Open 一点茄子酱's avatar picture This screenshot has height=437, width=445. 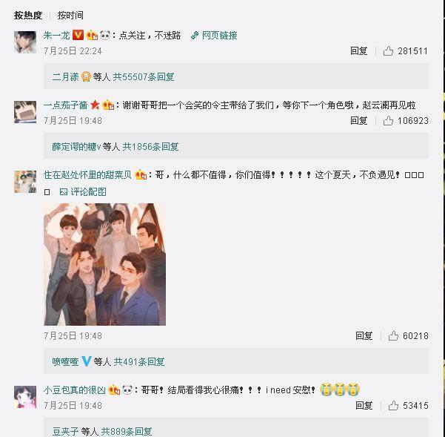[x=25, y=112]
